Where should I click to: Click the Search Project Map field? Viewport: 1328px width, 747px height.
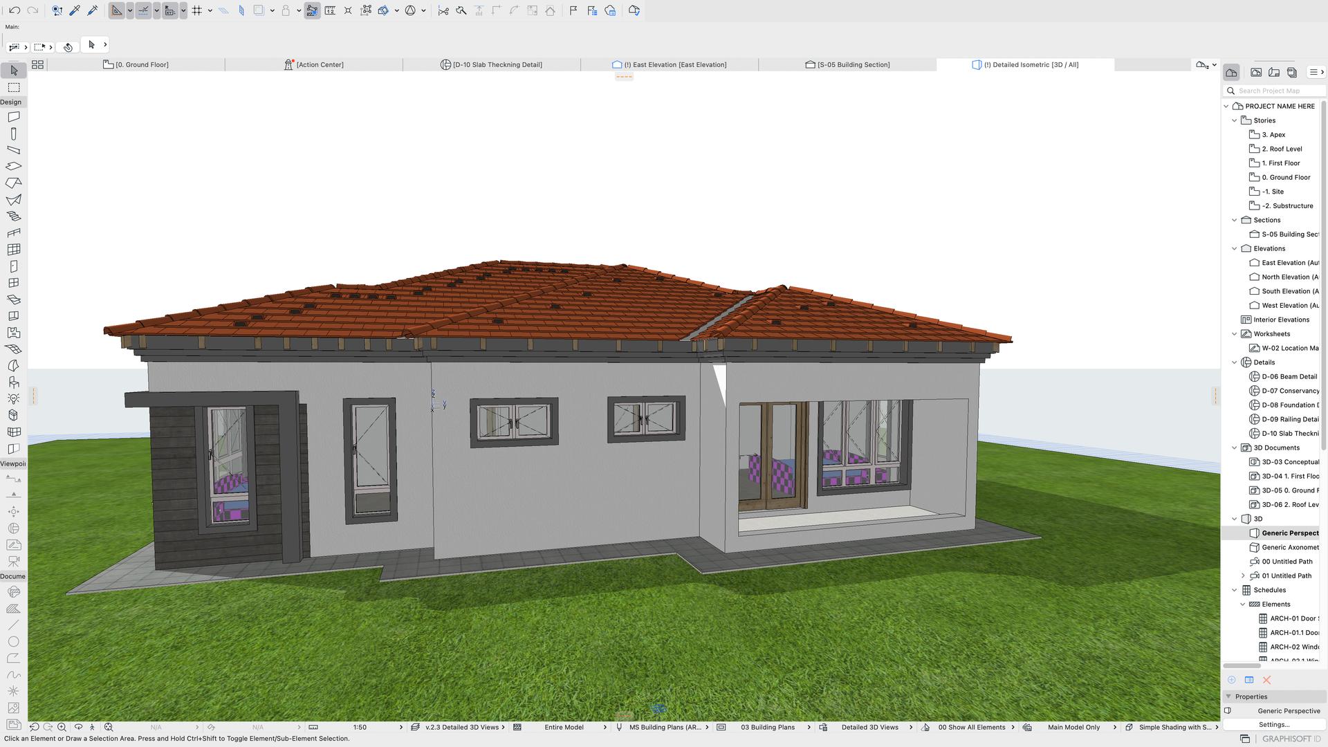click(x=1273, y=91)
